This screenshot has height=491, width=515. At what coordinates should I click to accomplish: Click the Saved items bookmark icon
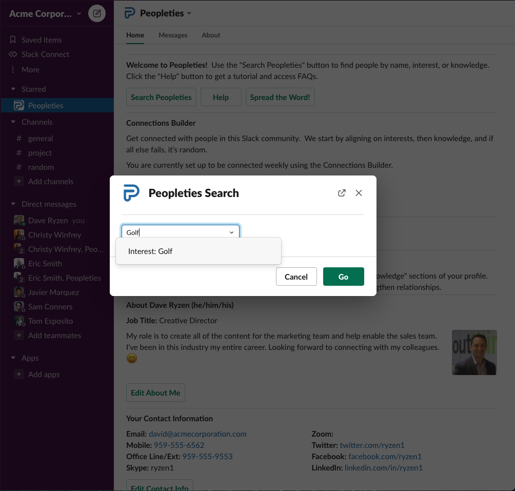tap(13, 40)
